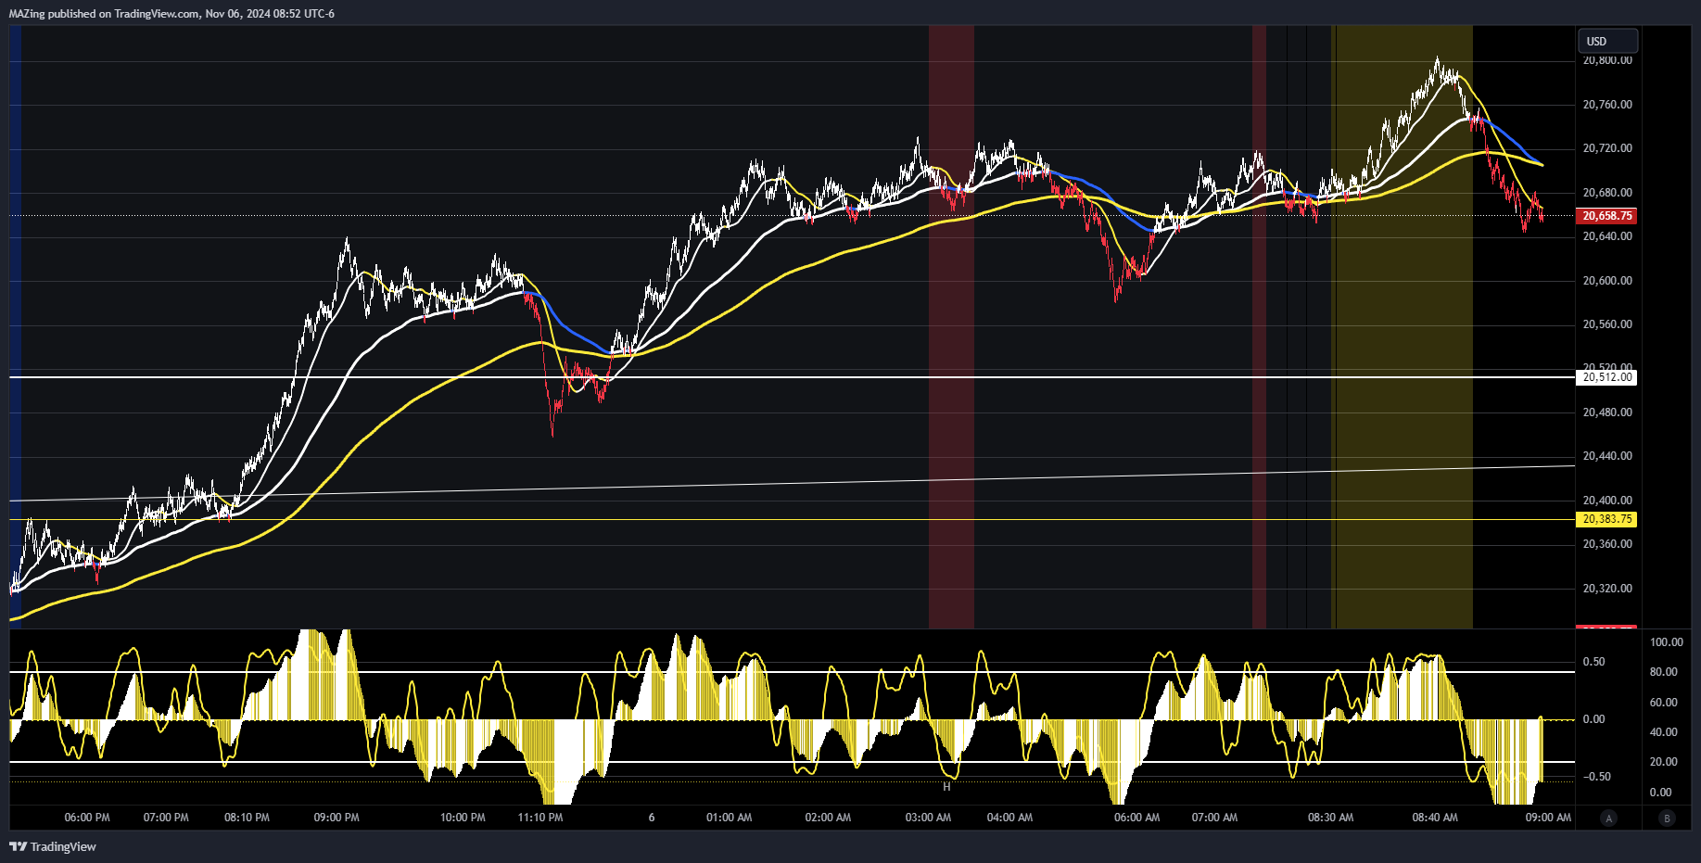Click the 03:00 AM time axis label
Viewport: 1701px width, 863px height.
[928, 818]
